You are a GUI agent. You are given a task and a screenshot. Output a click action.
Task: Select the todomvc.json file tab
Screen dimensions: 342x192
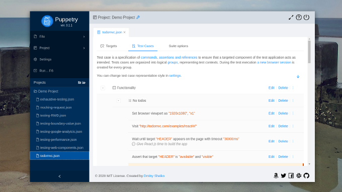tap(112, 32)
